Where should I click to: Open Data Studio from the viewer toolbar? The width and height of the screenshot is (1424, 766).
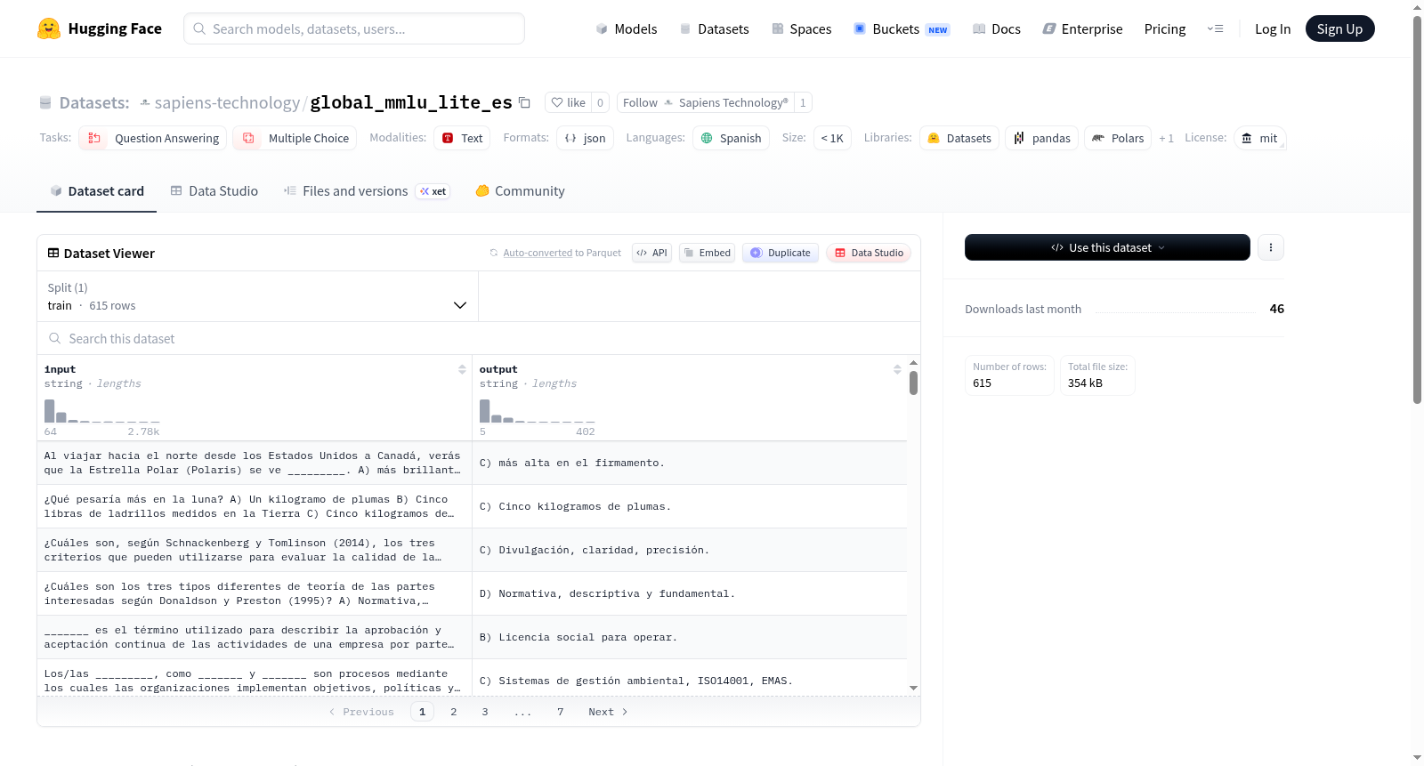(x=869, y=253)
